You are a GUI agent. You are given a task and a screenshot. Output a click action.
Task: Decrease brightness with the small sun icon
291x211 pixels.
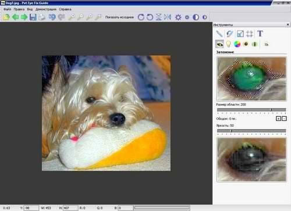[x=187, y=17]
